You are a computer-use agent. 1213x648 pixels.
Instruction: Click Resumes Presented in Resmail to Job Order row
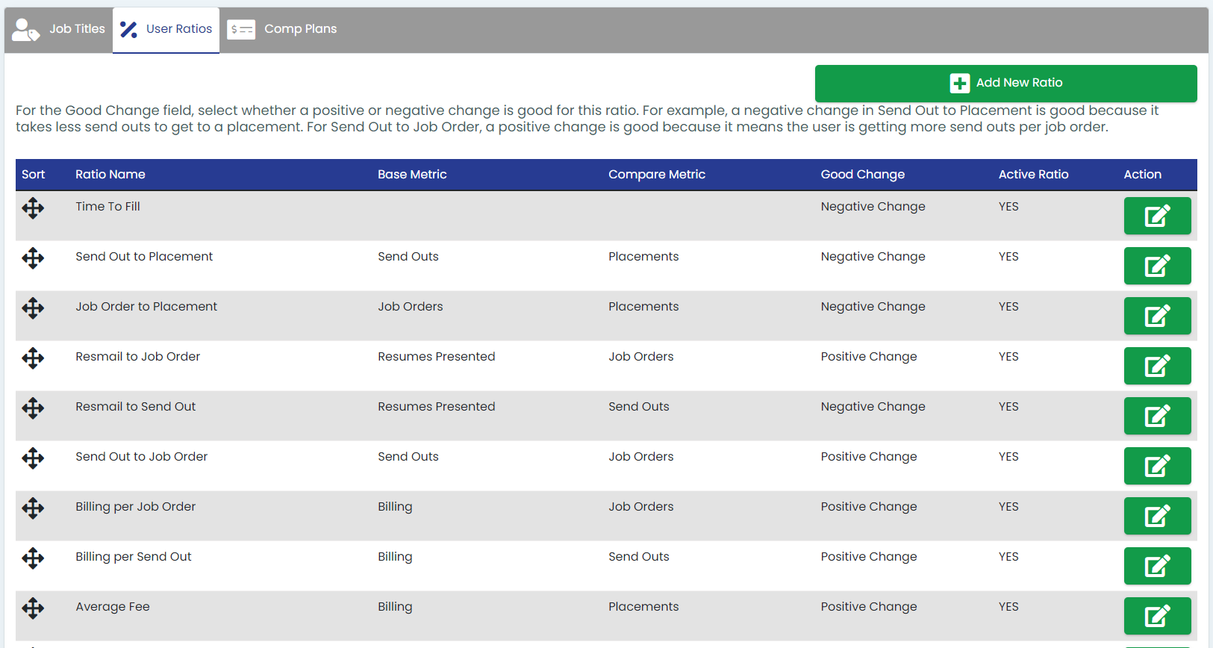coord(437,357)
